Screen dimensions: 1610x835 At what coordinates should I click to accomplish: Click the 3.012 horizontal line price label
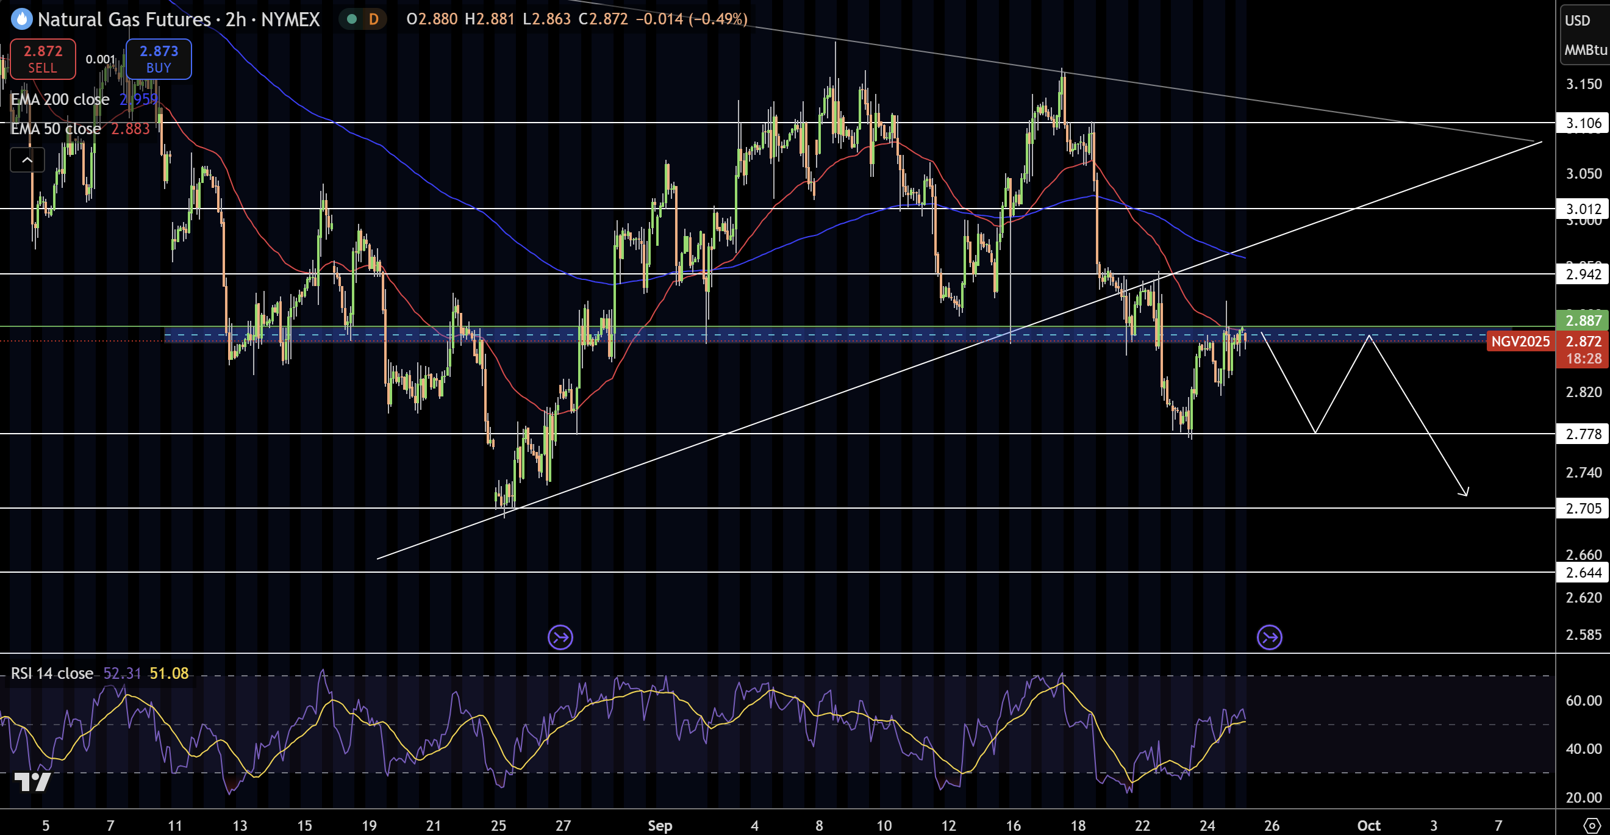coord(1583,209)
